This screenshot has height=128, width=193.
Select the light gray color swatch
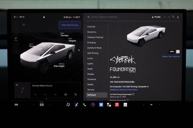(178, 52)
